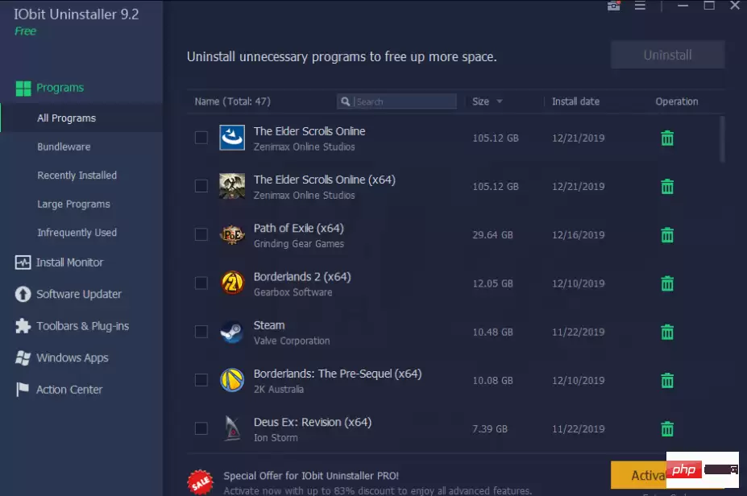
Task: Click the program list vertical scrollbar
Action: click(x=722, y=139)
